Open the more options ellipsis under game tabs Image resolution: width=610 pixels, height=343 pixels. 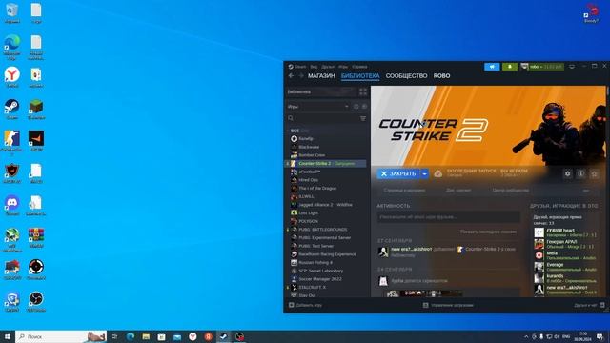586,191
